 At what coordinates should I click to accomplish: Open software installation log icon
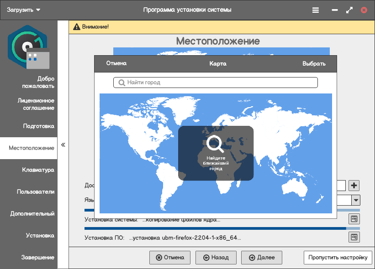pyautogui.click(x=354, y=237)
